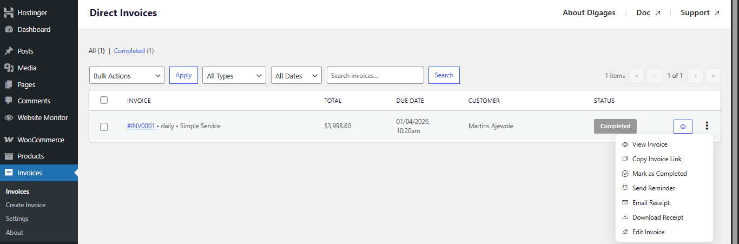Click the Download Receipt arrow icon
The width and height of the screenshot is (739, 244).
[625, 217]
